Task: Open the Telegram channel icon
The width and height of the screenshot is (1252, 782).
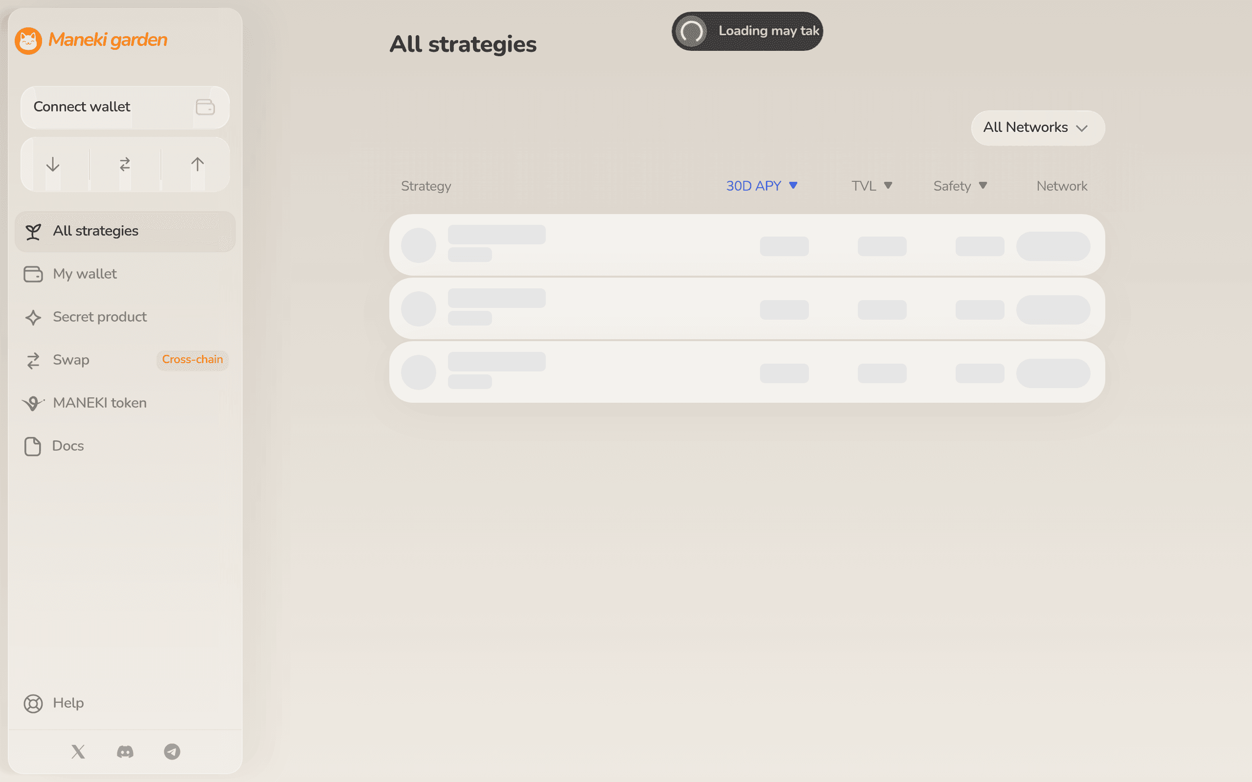Action: 172,752
